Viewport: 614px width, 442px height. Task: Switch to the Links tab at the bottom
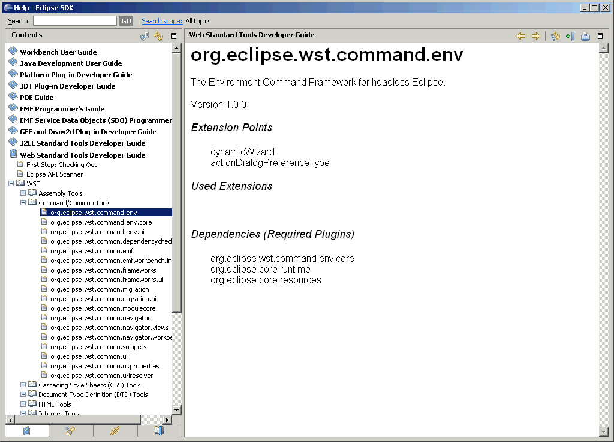tap(115, 431)
